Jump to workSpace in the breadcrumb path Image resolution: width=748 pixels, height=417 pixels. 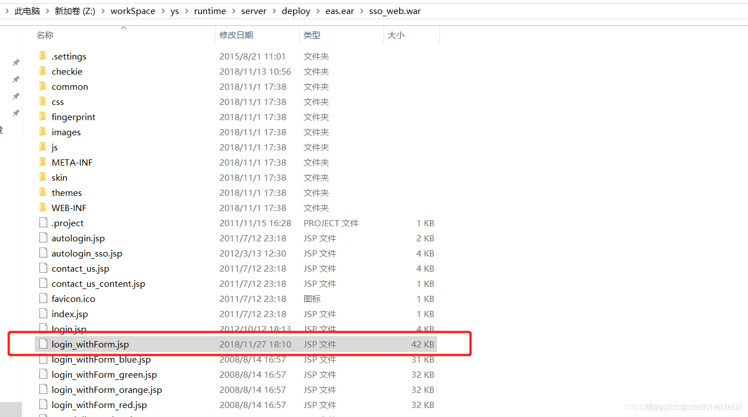133,11
